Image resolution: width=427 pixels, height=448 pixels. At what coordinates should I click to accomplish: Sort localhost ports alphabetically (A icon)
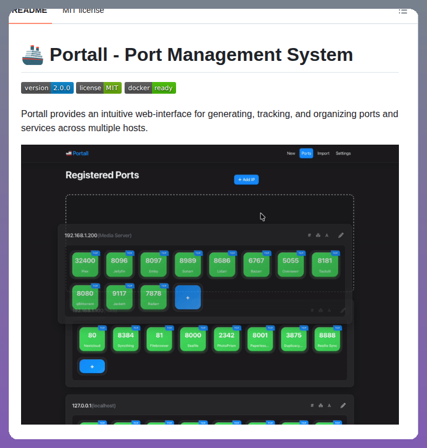pyautogui.click(x=329, y=405)
